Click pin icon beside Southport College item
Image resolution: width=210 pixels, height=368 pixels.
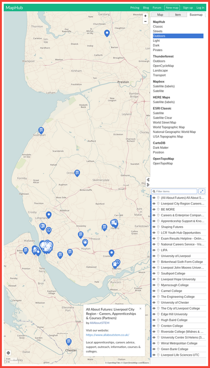(158, 273)
